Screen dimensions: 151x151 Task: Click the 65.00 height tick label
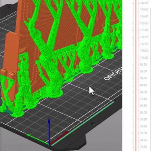[143, 112]
